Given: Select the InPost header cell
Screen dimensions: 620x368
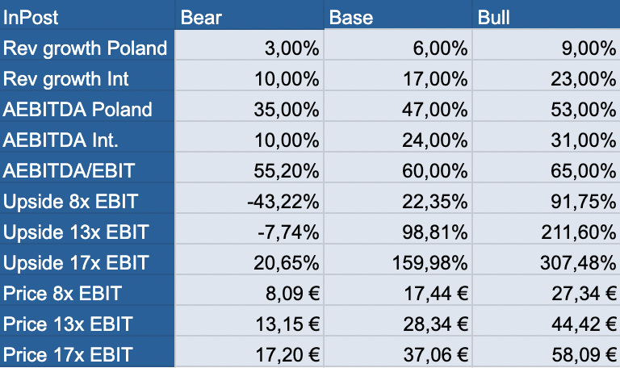Looking at the screenshot, I should click(87, 15).
